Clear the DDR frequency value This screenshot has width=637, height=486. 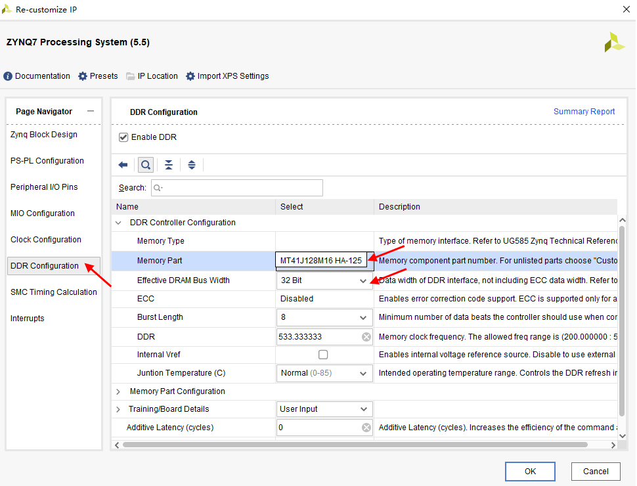pos(366,337)
